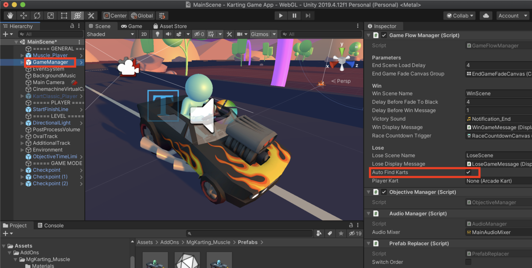Image resolution: width=532 pixels, height=268 pixels.
Task: Toggle scene grid visibility icon
Action: tap(211, 34)
